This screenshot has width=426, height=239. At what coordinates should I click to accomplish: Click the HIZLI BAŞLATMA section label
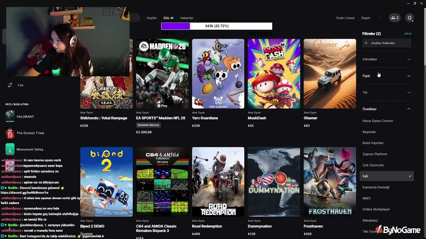click(x=17, y=104)
